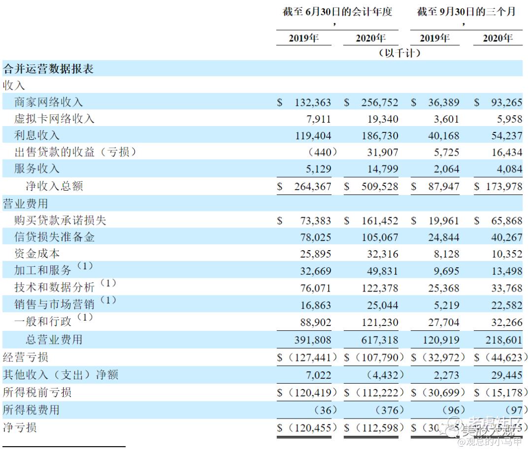The width and height of the screenshot is (532, 454).
Task: Click the net loss （120,455）
Action: [x=312, y=428]
